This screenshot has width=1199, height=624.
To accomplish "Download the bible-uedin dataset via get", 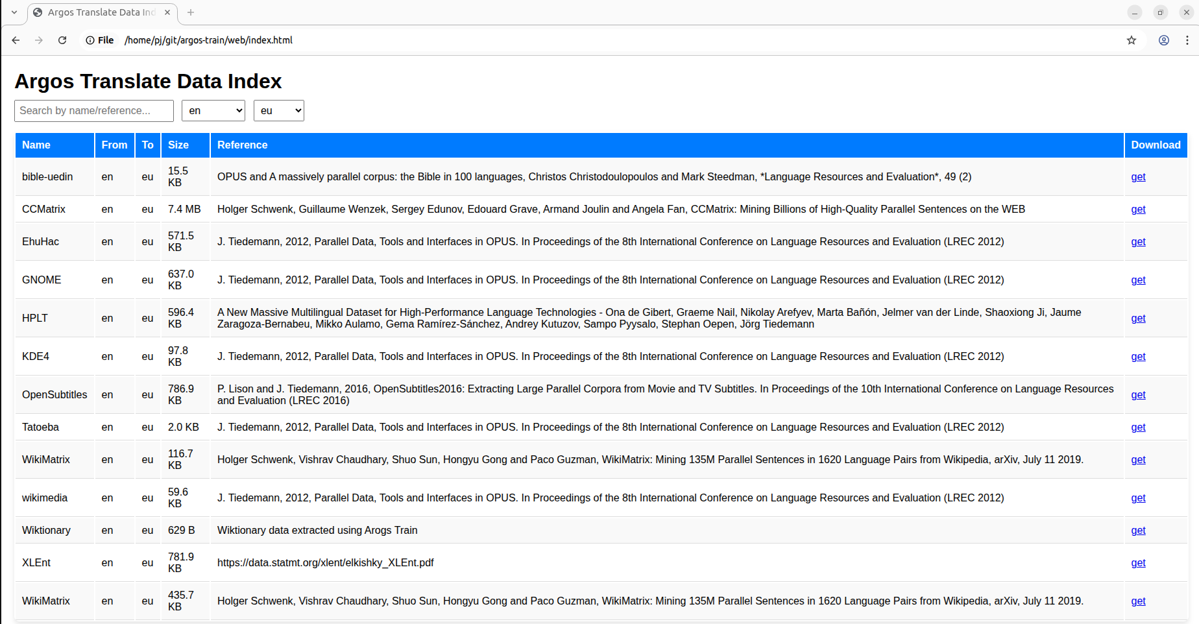I will [x=1138, y=177].
